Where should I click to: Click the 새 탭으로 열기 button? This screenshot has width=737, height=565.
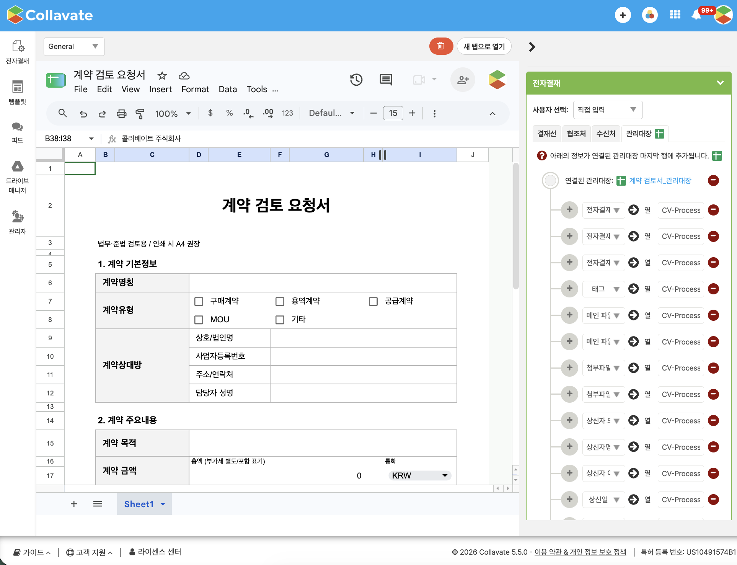pyautogui.click(x=484, y=46)
